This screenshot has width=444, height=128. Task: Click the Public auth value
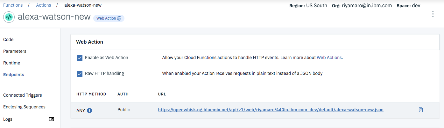pyautogui.click(x=124, y=110)
